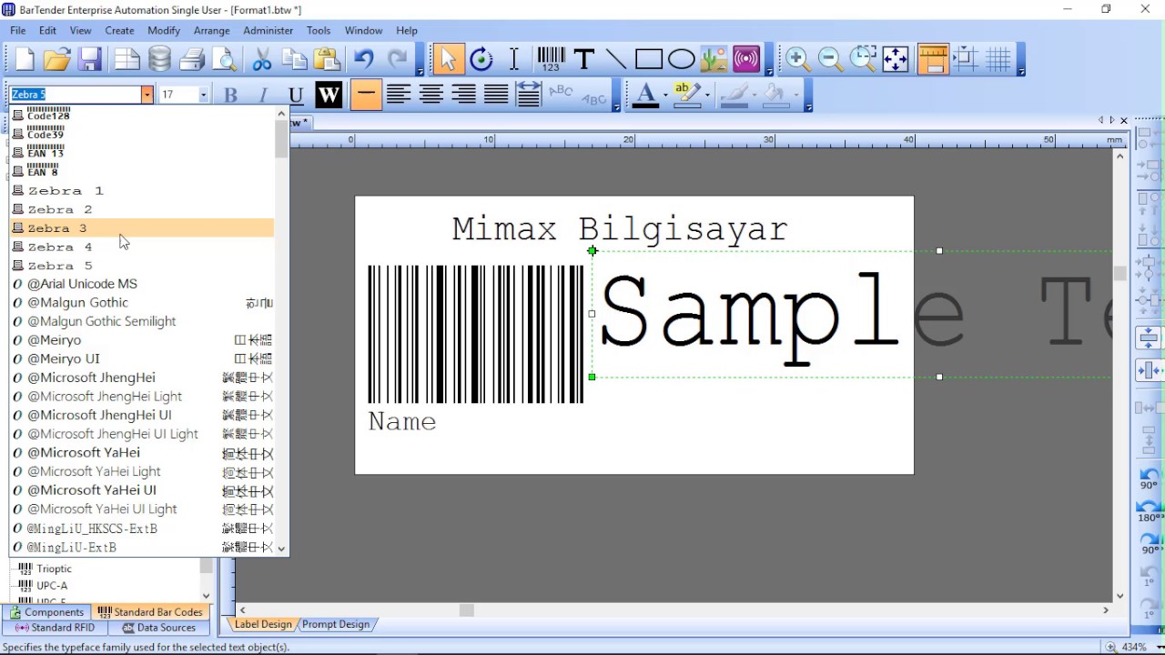
Task: Open font color dropdown arrow
Action: 665,95
